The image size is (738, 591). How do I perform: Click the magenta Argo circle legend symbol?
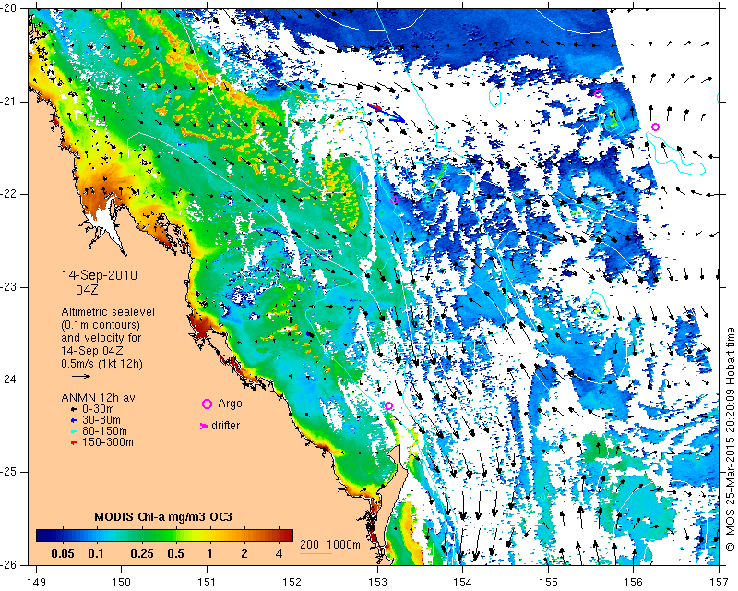[207, 404]
